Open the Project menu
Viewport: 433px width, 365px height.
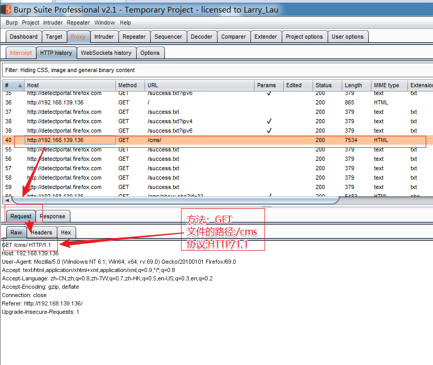pos(30,22)
